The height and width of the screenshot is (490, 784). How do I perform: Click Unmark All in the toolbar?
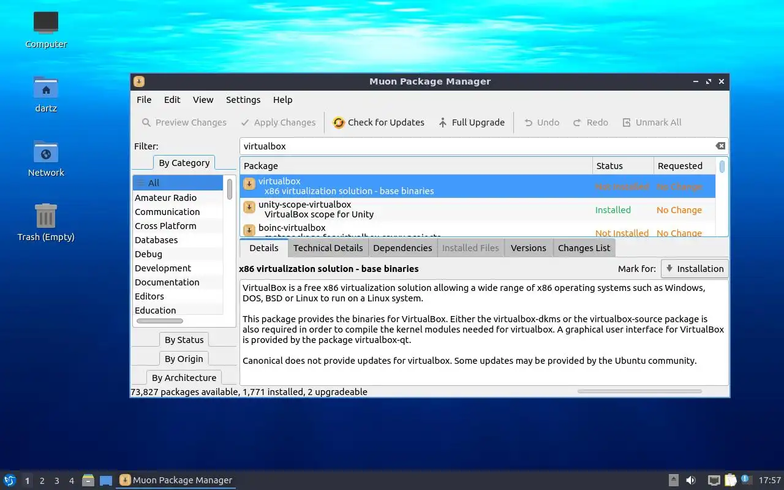click(x=652, y=123)
